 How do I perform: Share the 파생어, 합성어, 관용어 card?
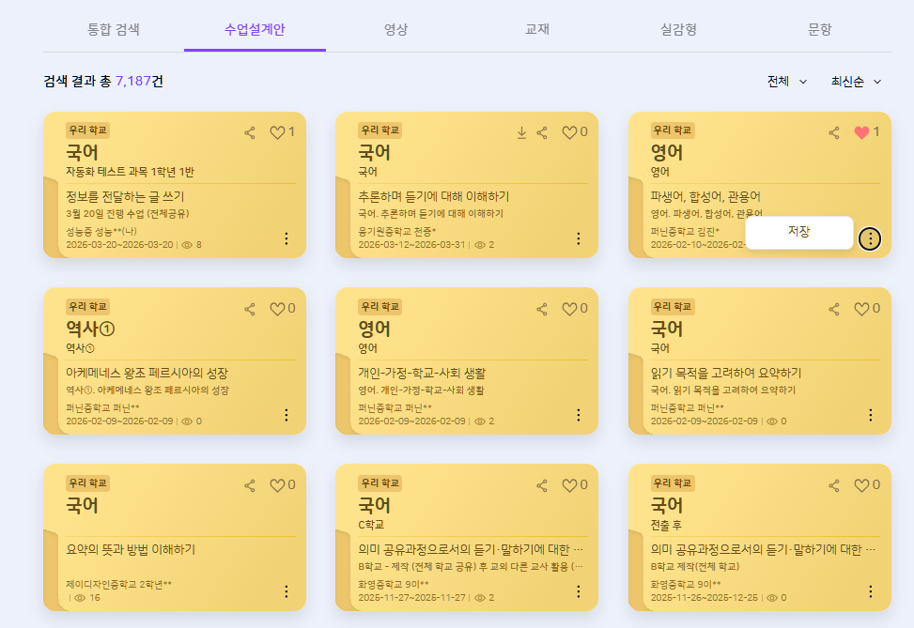834,133
